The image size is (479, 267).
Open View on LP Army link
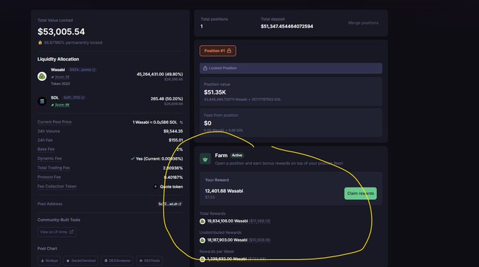(x=57, y=232)
